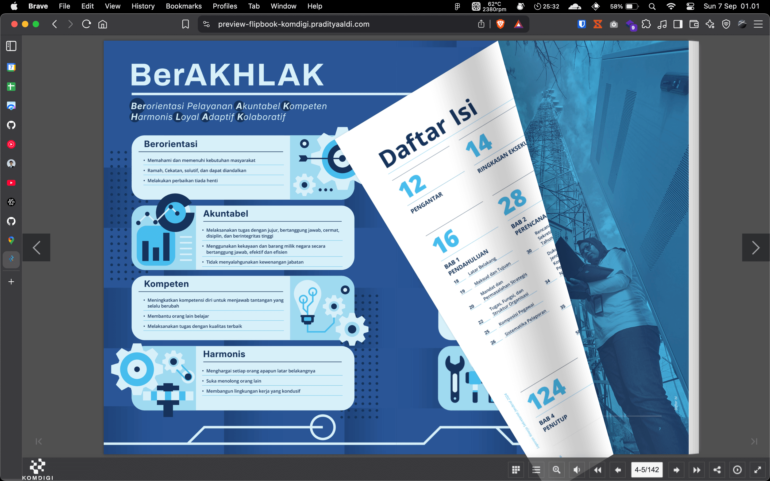
Task: Flip to the next spread using right chevron
Action: coord(756,247)
